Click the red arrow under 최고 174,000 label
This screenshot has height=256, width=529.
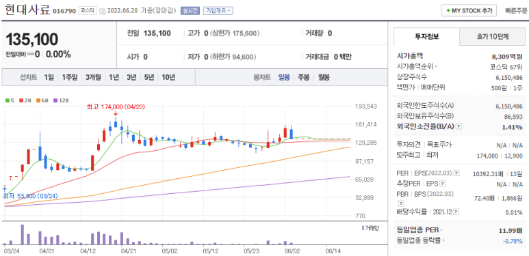click(116, 113)
